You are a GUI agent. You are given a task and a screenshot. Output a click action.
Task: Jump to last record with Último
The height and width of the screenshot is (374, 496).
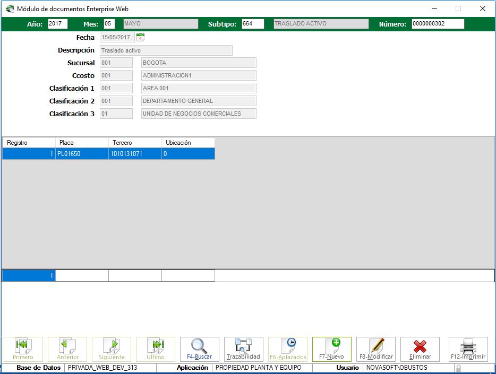click(155, 349)
